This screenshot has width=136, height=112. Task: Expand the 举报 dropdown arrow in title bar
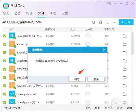[115, 4]
